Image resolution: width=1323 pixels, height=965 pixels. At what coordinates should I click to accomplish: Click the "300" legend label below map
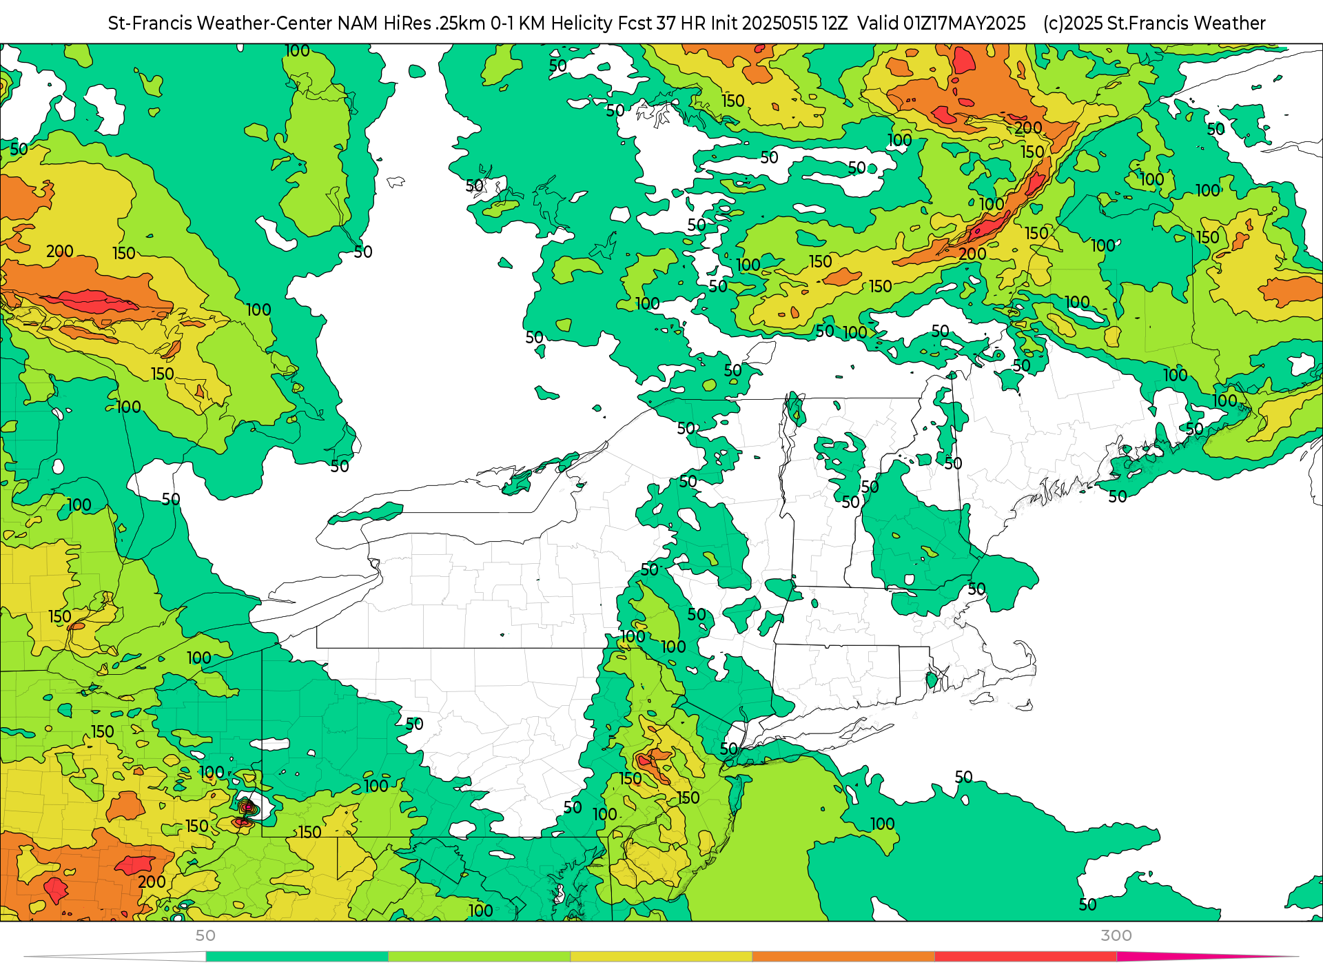click(1116, 935)
